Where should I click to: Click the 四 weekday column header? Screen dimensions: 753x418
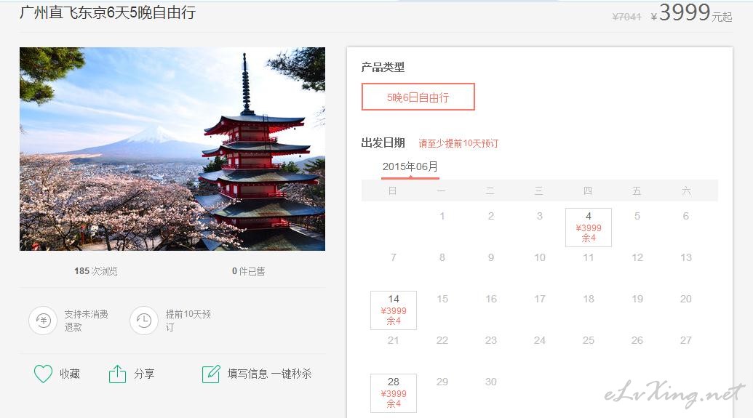point(588,191)
